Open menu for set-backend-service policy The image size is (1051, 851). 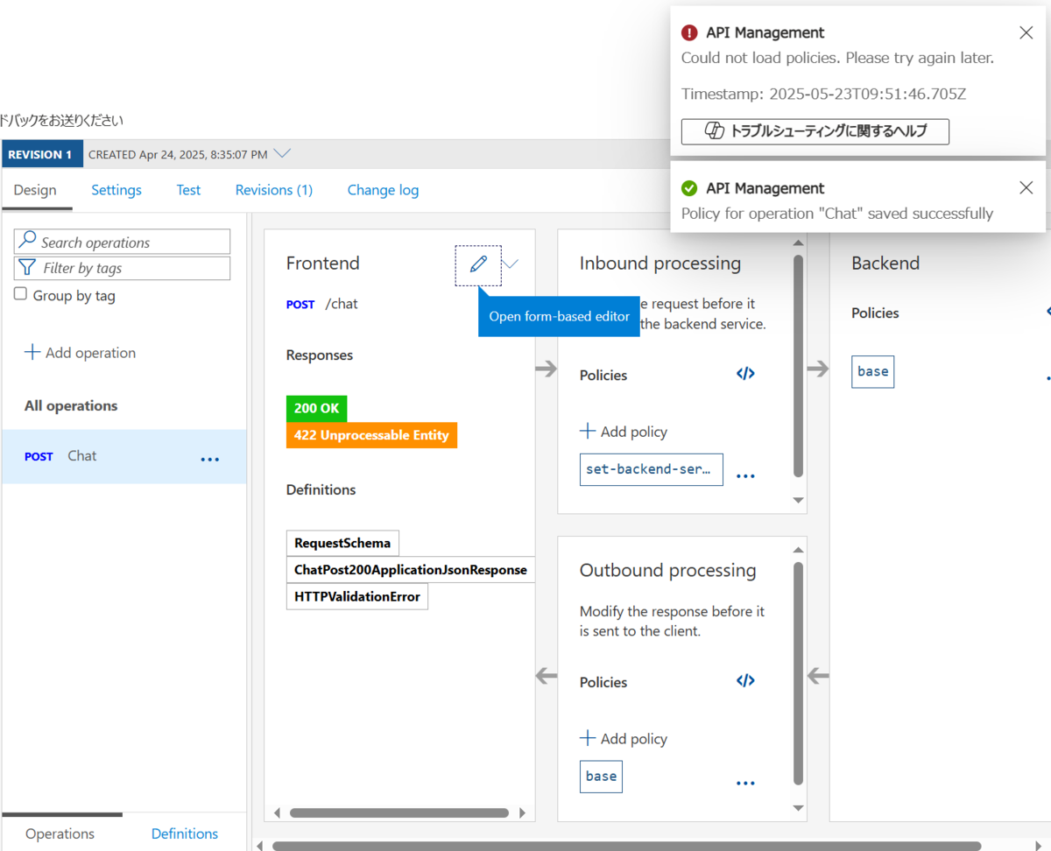pos(745,476)
